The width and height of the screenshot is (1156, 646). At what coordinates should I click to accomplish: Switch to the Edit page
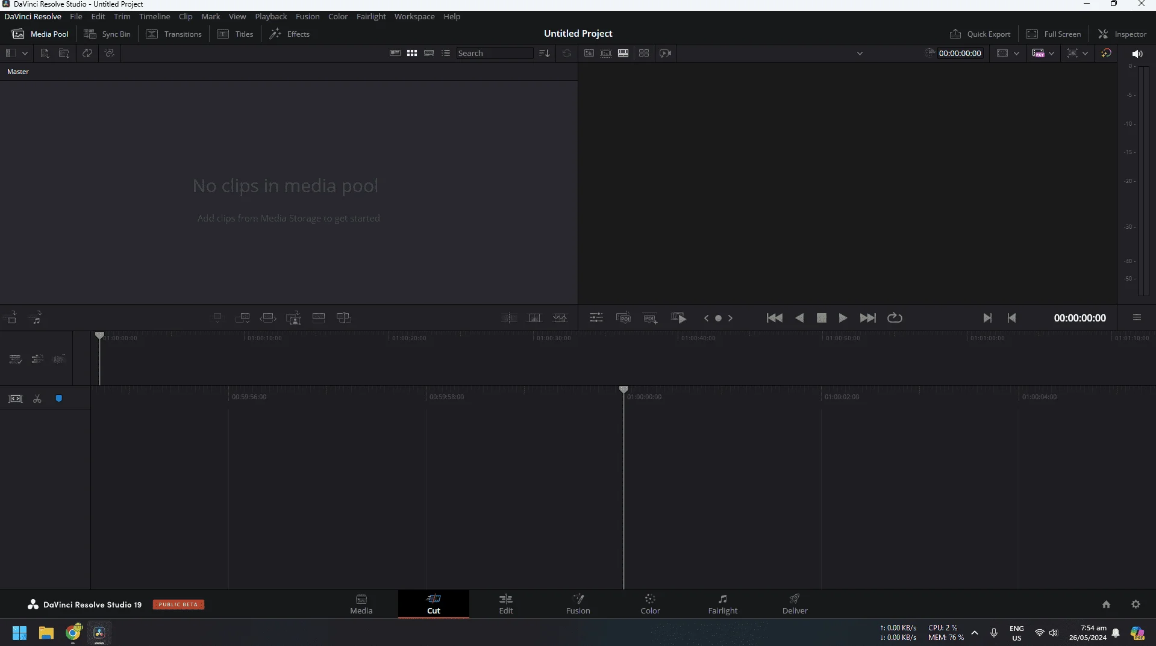(506, 604)
